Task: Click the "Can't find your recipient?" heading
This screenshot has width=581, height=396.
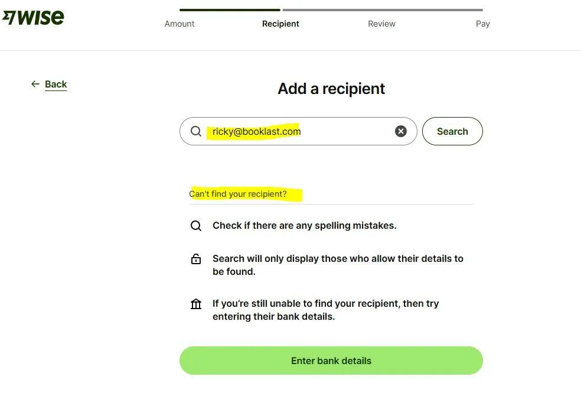Action: pyautogui.click(x=238, y=194)
